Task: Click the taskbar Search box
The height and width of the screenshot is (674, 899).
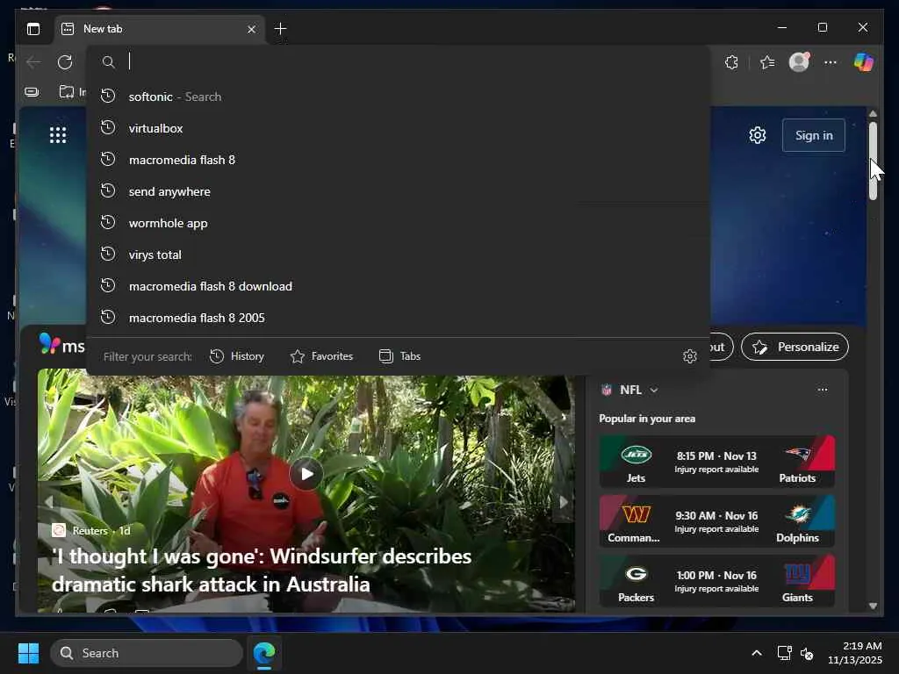Action: click(147, 653)
